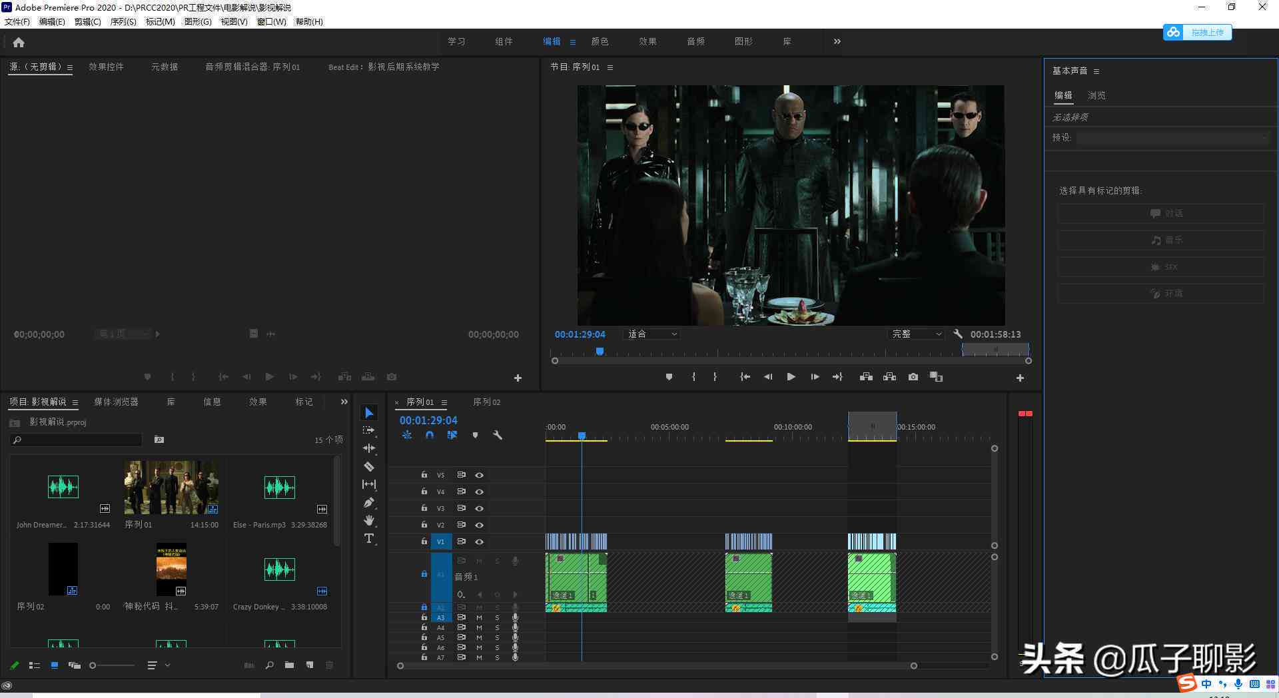This screenshot has height=698, width=1279.
Task: Open 序列 01 timeline panel menu
Action: [444, 402]
